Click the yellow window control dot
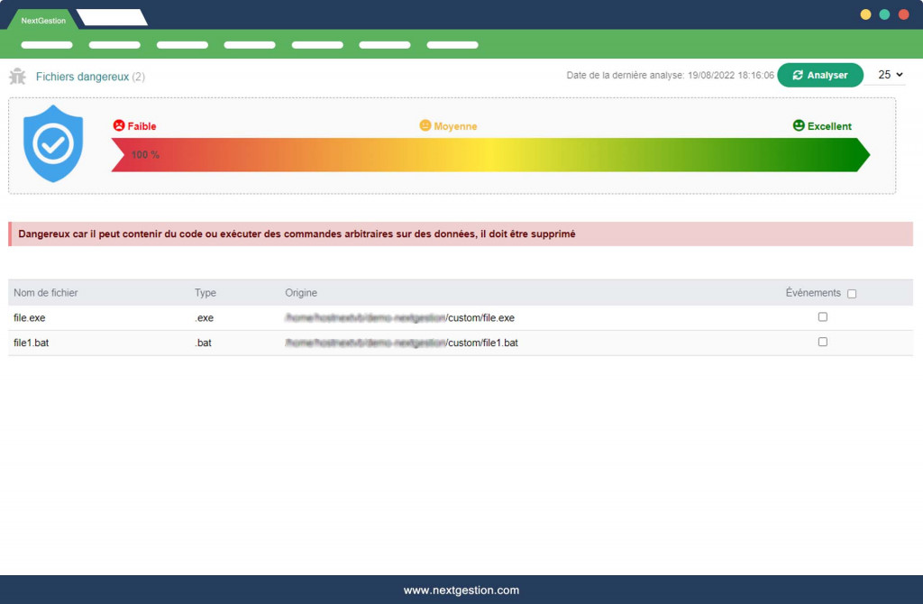This screenshot has height=604, width=923. (865, 14)
